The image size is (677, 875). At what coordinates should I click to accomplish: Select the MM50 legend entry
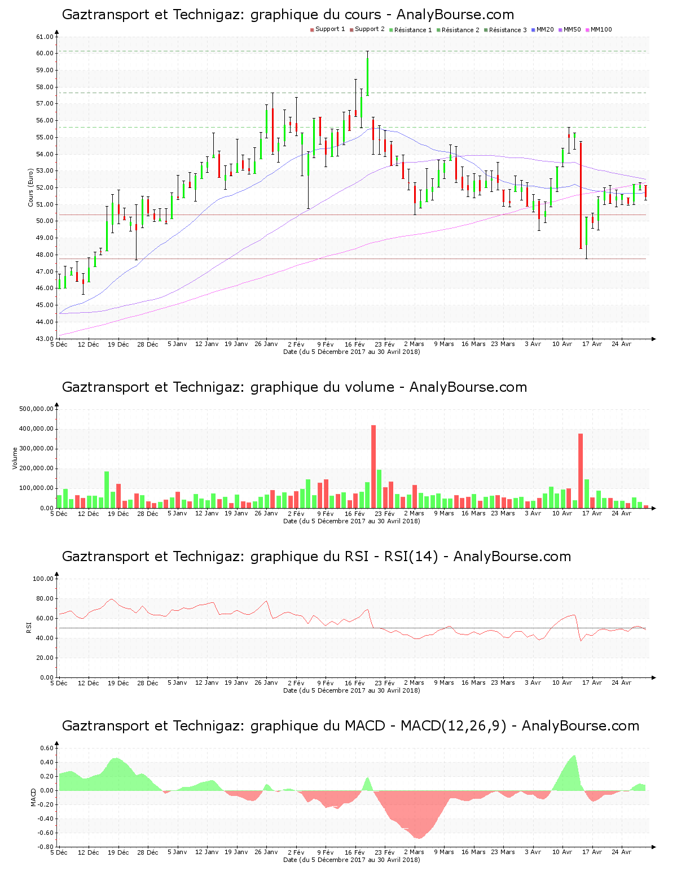[x=570, y=30]
